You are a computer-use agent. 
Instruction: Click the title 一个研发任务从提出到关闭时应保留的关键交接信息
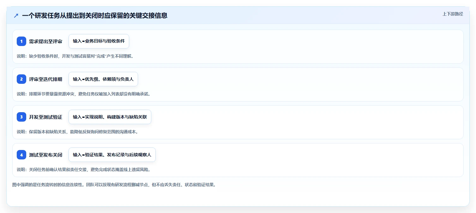tap(95, 15)
